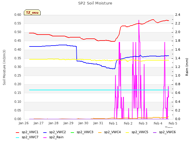Click the 1.8 right axis value

click(x=178, y=41)
